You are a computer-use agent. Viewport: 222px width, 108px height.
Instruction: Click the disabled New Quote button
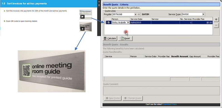[113, 98]
